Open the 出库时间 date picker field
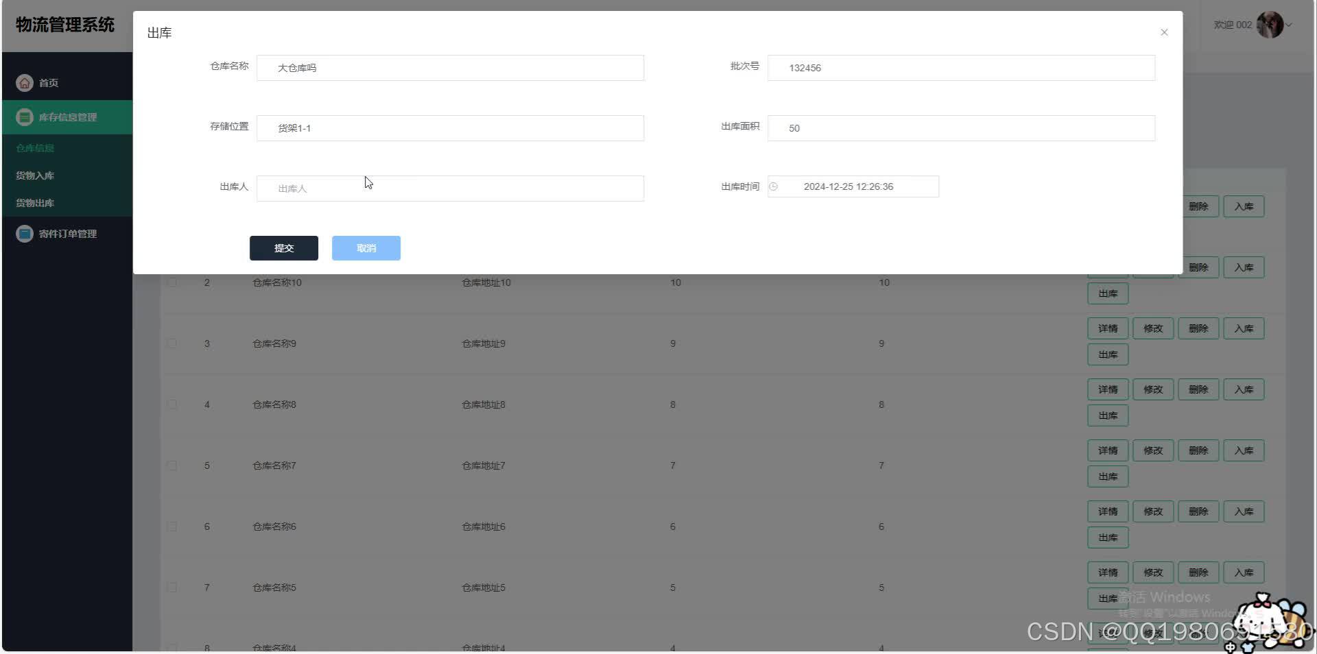Image resolution: width=1317 pixels, height=654 pixels. [x=853, y=186]
